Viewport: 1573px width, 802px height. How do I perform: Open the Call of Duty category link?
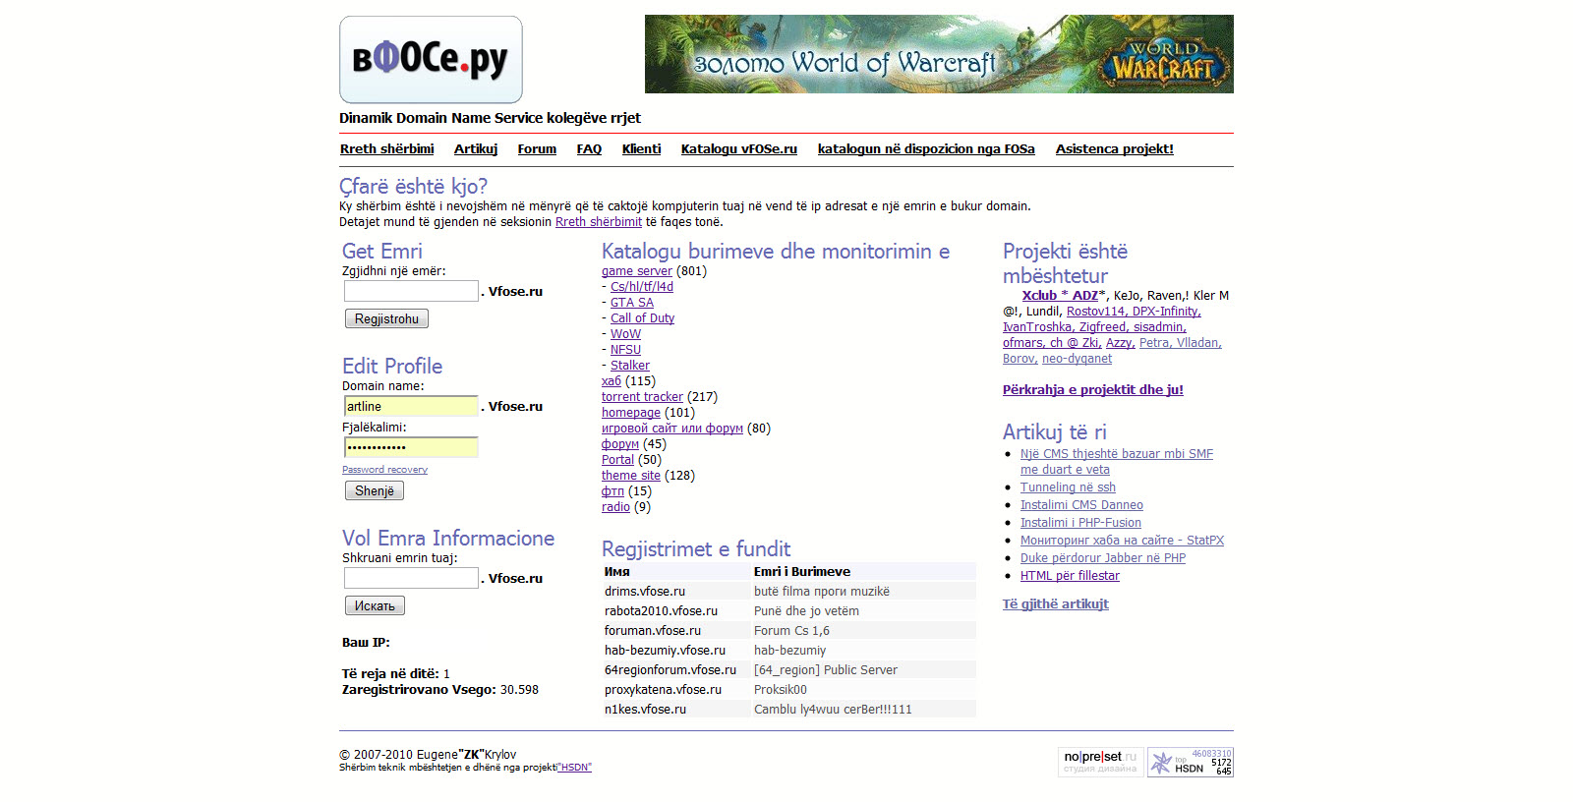642,318
